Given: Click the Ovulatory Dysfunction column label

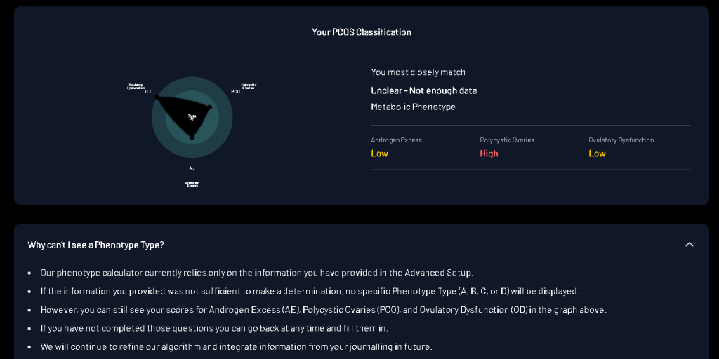Looking at the screenshot, I should (x=621, y=140).
